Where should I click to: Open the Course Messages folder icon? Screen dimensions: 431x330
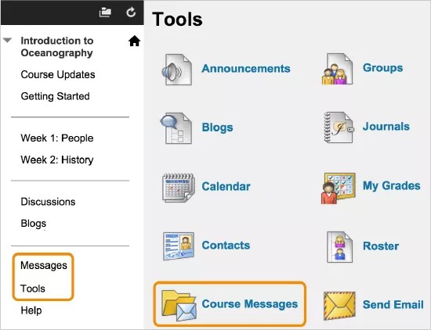point(179,305)
